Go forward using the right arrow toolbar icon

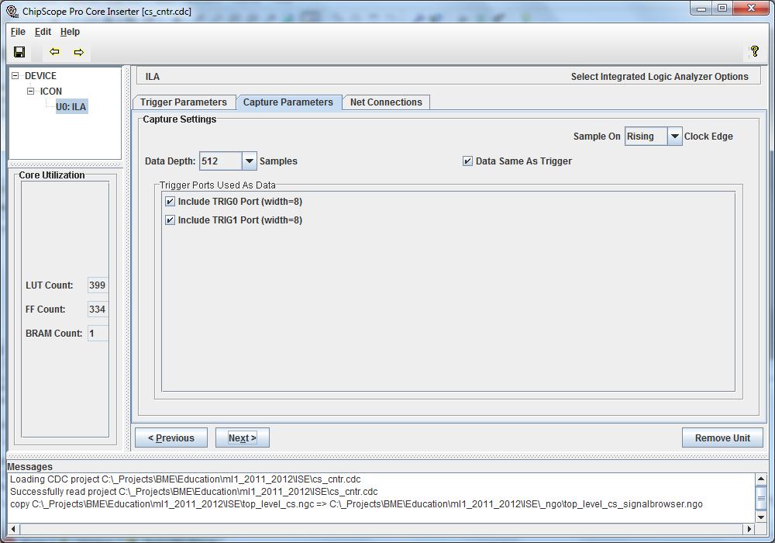tap(78, 52)
